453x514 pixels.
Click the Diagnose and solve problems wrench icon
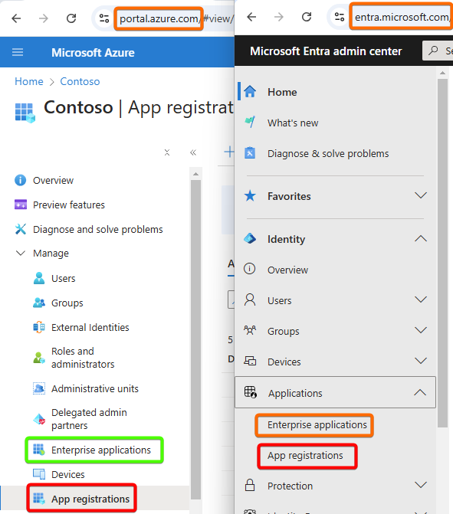coord(21,229)
